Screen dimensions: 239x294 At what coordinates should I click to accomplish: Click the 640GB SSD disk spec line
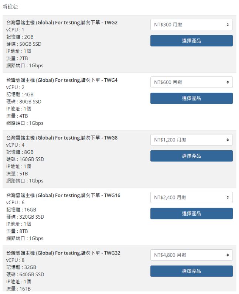point(25,274)
